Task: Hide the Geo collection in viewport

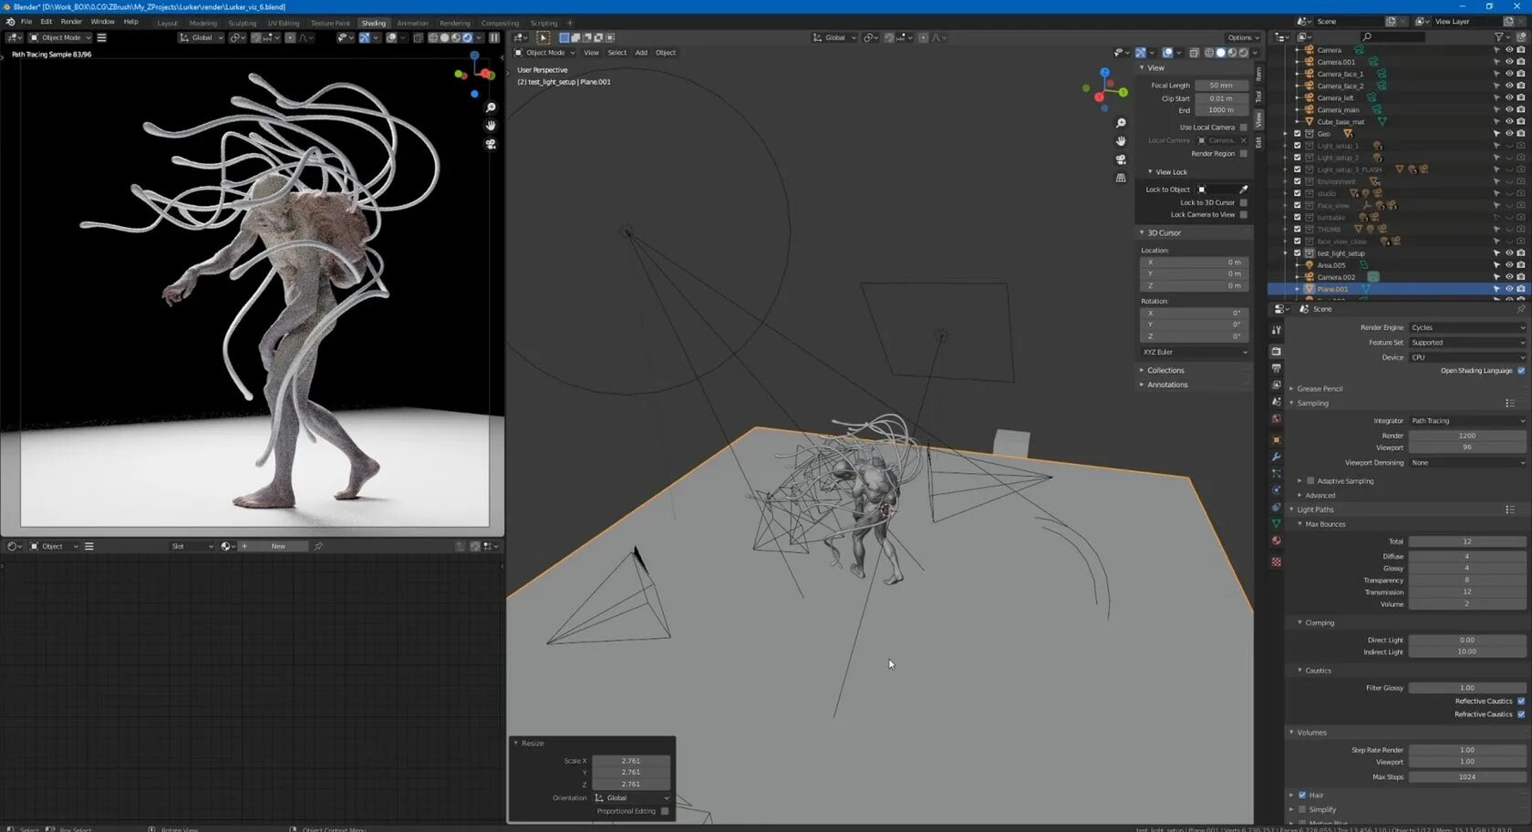Action: click(1509, 134)
